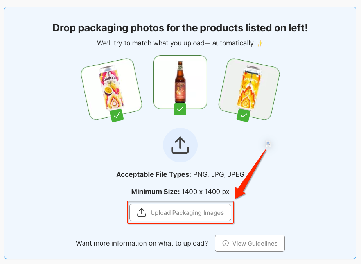Select the left Sorbetto passionfruit can photo
This screenshot has height=264, width=361.
pyautogui.click(x=111, y=87)
